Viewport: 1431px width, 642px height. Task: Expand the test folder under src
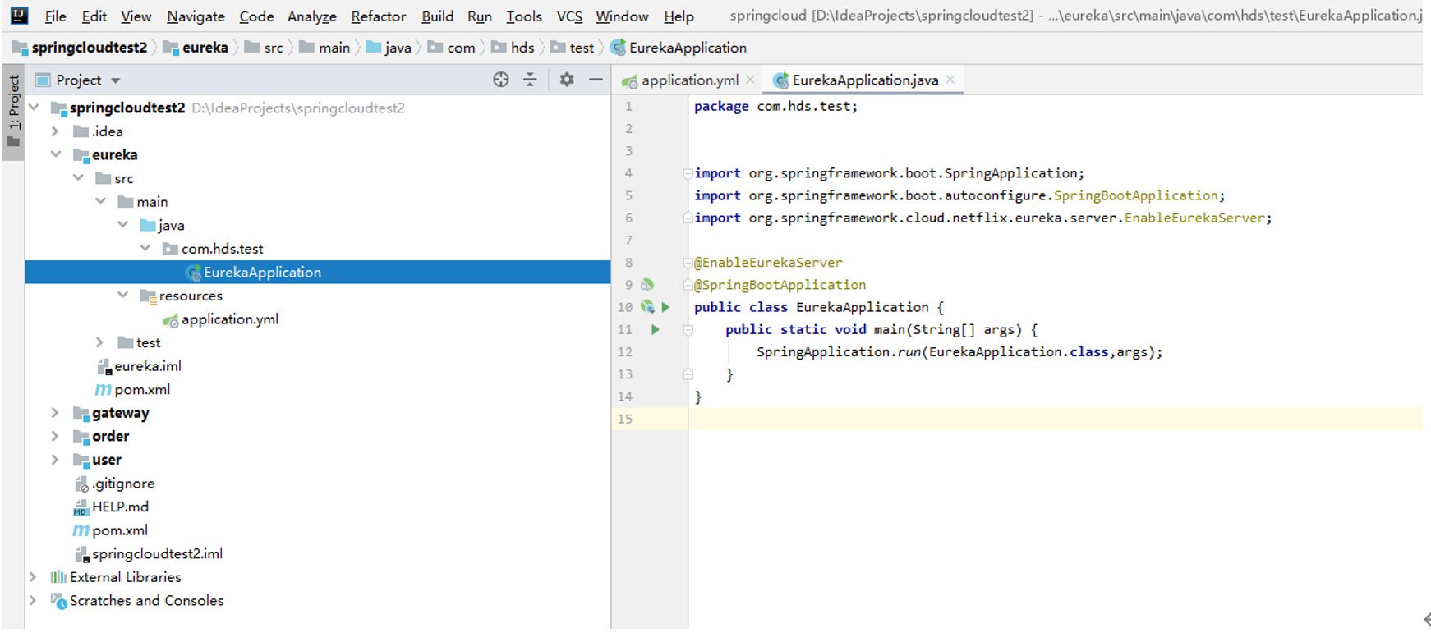pyautogui.click(x=99, y=342)
